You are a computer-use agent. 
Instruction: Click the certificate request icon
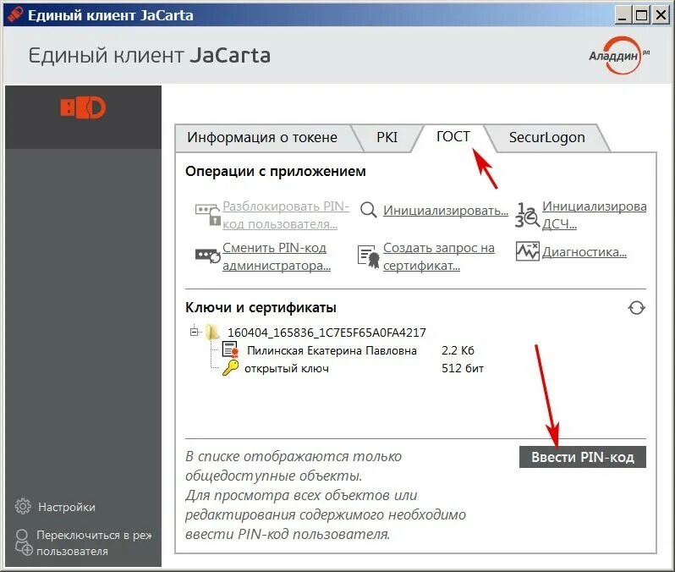click(369, 256)
